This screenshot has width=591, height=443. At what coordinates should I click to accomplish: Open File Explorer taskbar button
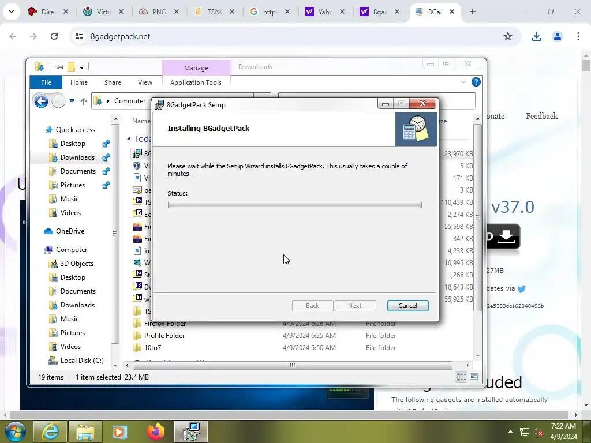(x=85, y=431)
